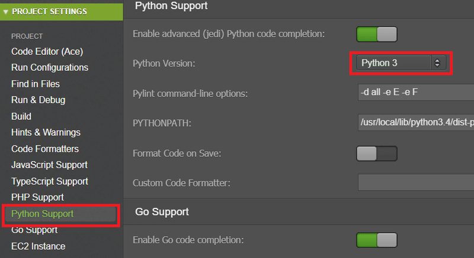Collapse the Project Settings header triangle
Viewport: 474px width, 258px height.
[6, 11]
